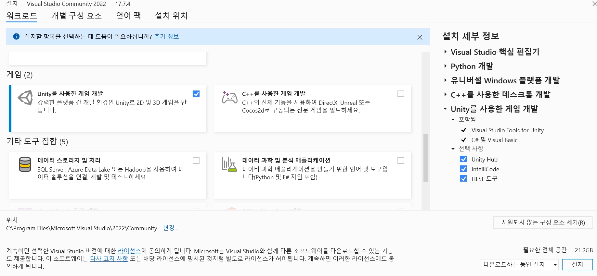Open the 추가 정보 link
The height and width of the screenshot is (276, 597).
166,36
